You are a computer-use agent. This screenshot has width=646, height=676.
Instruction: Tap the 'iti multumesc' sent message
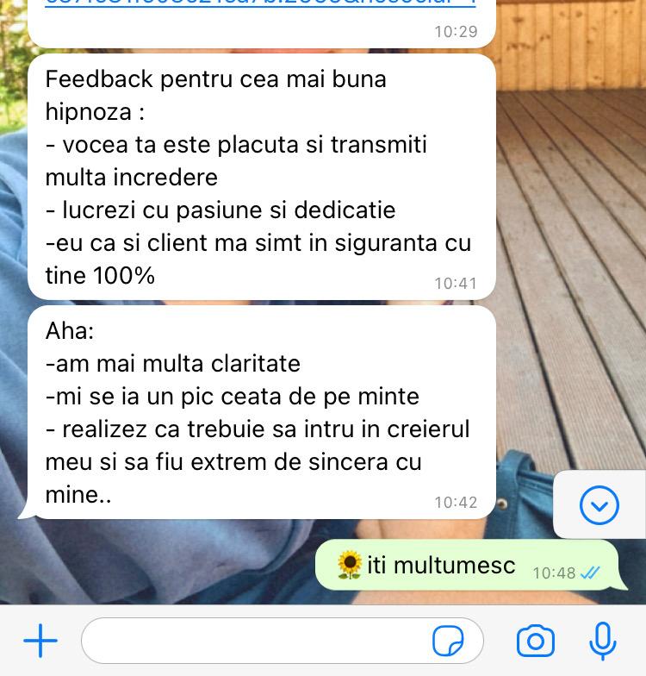point(467,565)
